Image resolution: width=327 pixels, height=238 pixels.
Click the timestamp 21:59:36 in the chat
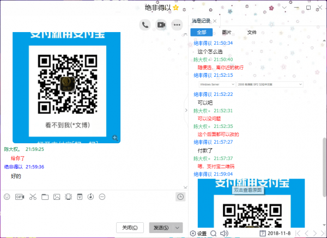pos(35,167)
